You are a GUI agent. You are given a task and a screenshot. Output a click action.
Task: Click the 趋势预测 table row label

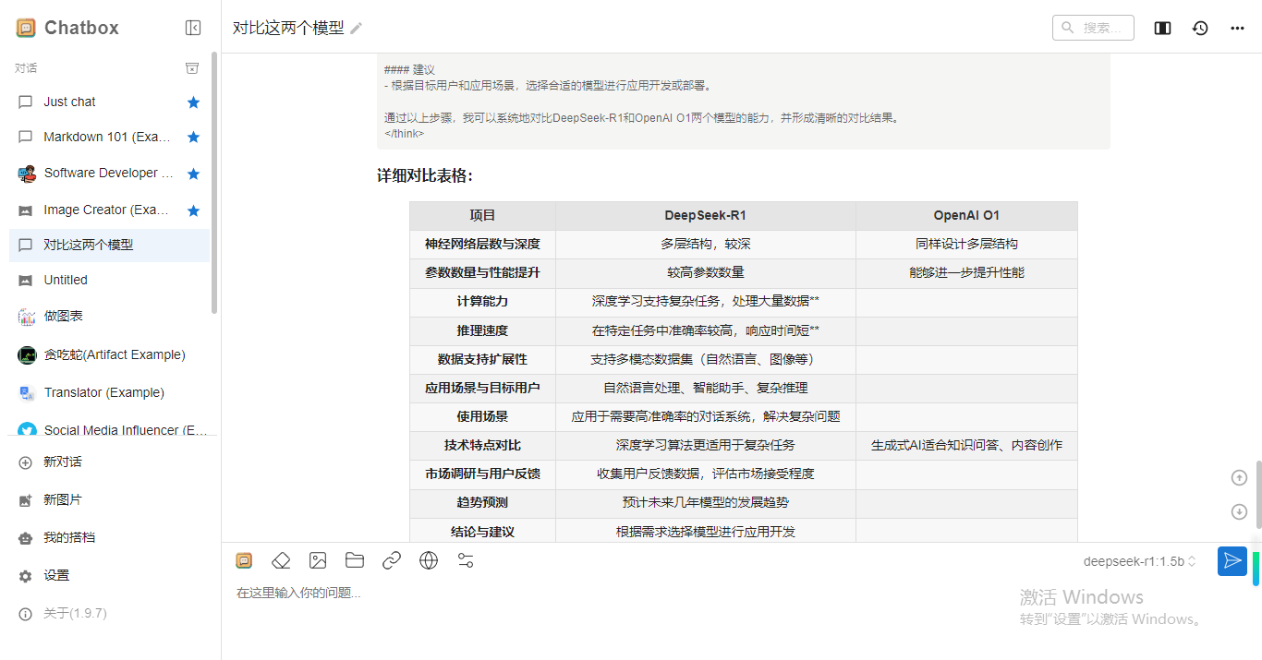pyautogui.click(x=482, y=502)
